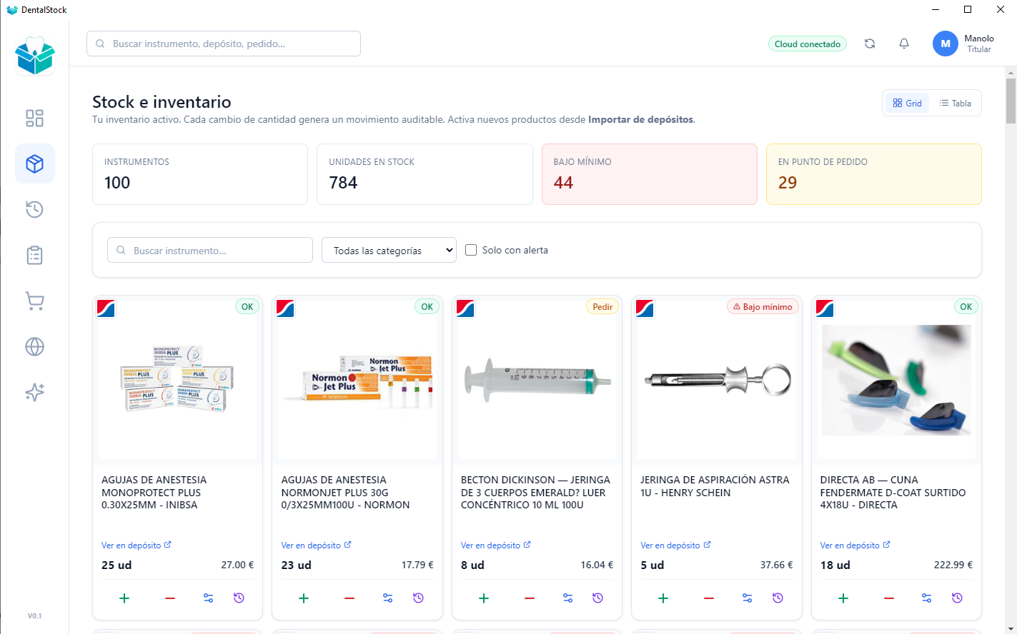The height and width of the screenshot is (634, 1017).
Task: Click the DentalStock logo in sidebar
Action: [35, 56]
